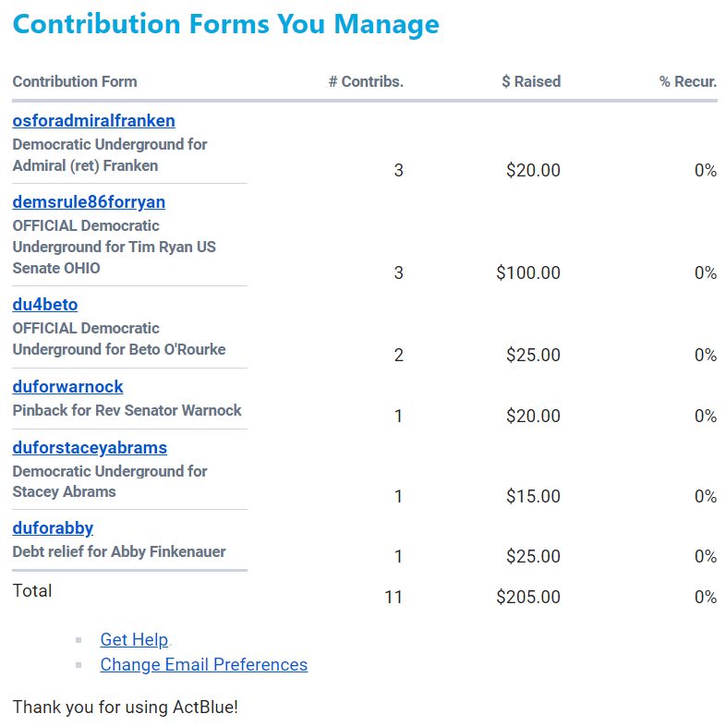Click the total raised amount $205.00
The width and height of the screenshot is (726, 726).
[528, 597]
